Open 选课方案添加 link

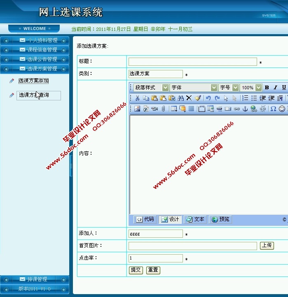tap(33, 81)
